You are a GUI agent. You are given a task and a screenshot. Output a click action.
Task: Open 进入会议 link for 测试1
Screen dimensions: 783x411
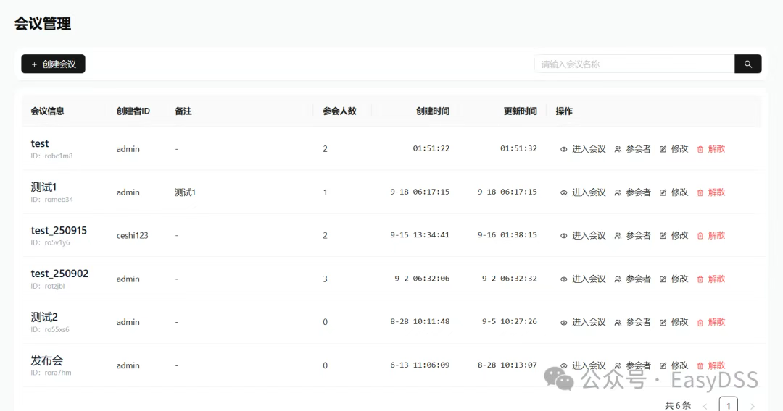pyautogui.click(x=589, y=192)
